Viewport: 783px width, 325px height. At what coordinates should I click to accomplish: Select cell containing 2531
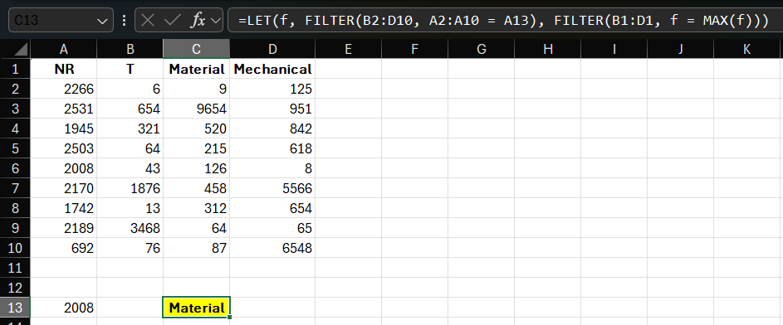(63, 109)
